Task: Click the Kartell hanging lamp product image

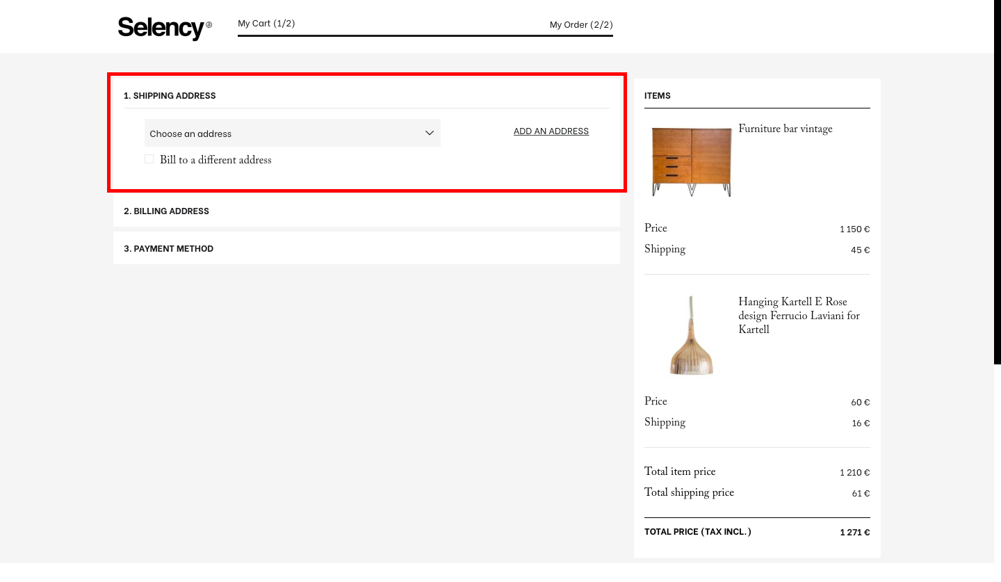Action: click(x=691, y=335)
